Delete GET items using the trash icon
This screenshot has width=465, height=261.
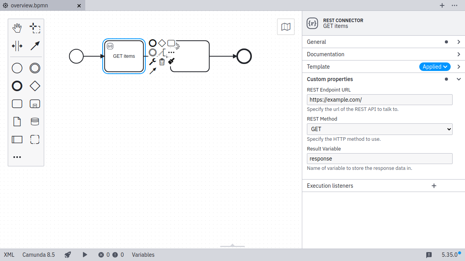[x=162, y=61]
